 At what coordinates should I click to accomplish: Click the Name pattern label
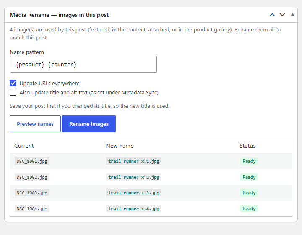click(x=27, y=52)
